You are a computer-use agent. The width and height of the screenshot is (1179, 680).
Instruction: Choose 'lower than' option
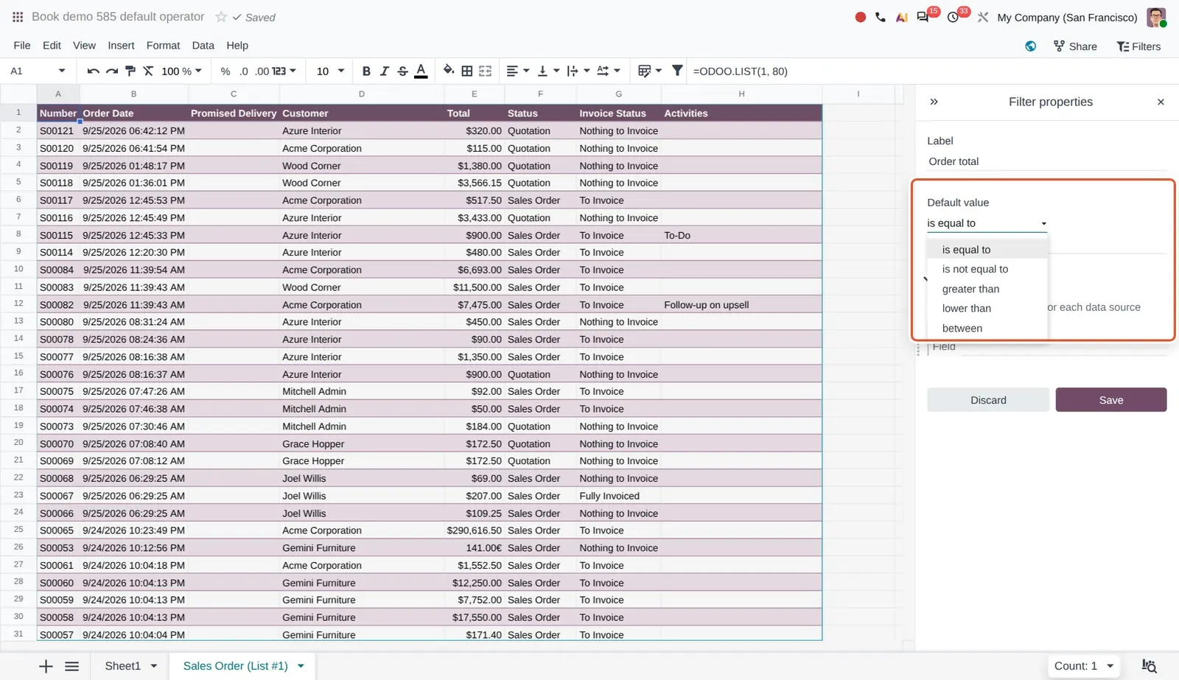(x=987, y=308)
